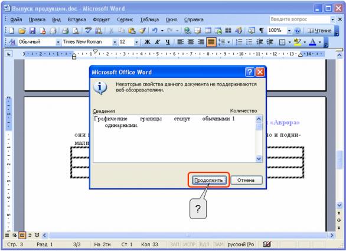346x251 pixels.
Task: Align text to the right
Action: [201, 42]
